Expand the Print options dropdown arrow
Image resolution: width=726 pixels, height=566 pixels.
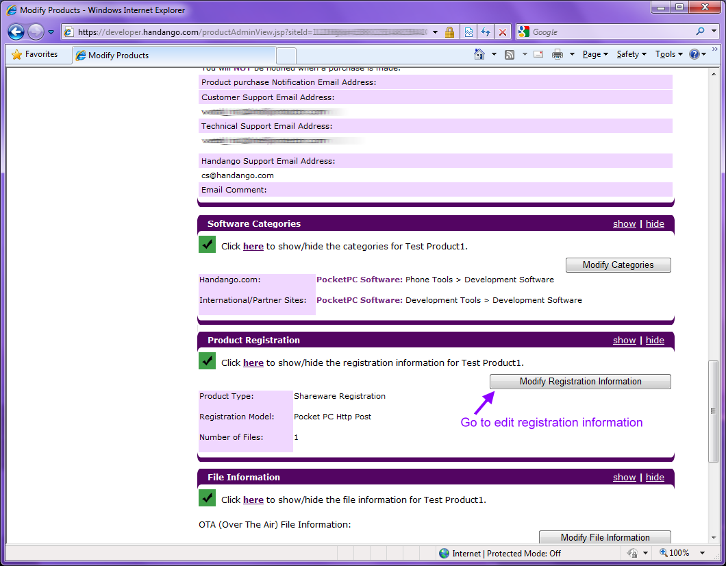pyautogui.click(x=573, y=54)
